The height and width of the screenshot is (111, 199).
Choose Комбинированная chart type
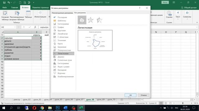point(63,76)
